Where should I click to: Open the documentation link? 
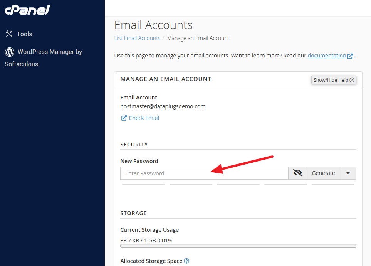click(327, 55)
